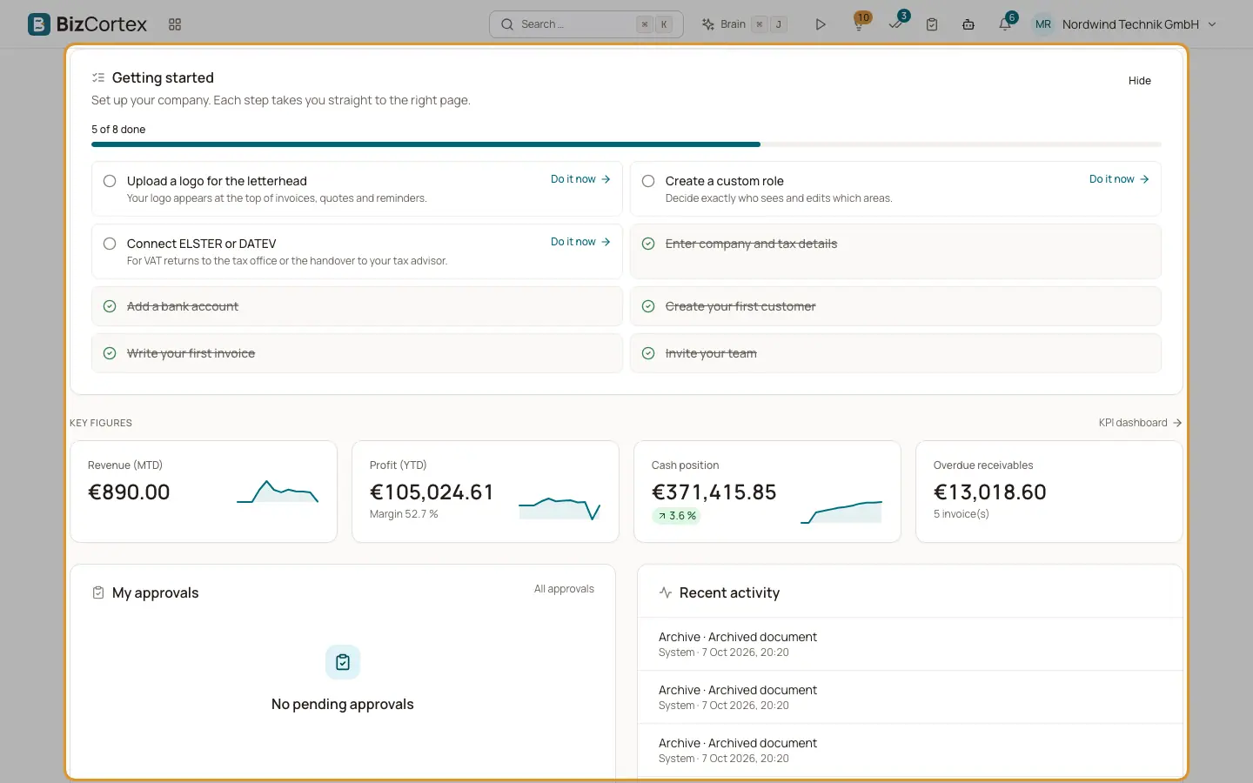Click Do it now for Create a custom role
Image resolution: width=1253 pixels, height=783 pixels.
[1119, 179]
